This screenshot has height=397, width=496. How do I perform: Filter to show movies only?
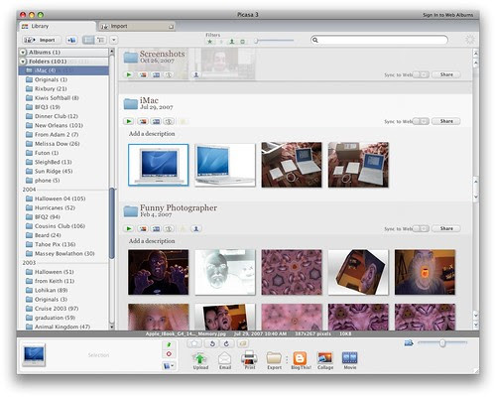[243, 42]
